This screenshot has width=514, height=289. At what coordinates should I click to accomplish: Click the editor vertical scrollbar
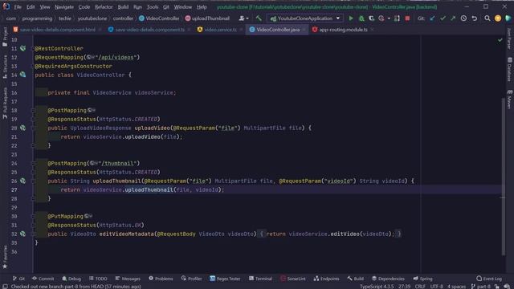504,176
